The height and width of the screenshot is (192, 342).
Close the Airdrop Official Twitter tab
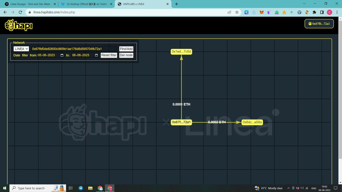tap(111, 4)
